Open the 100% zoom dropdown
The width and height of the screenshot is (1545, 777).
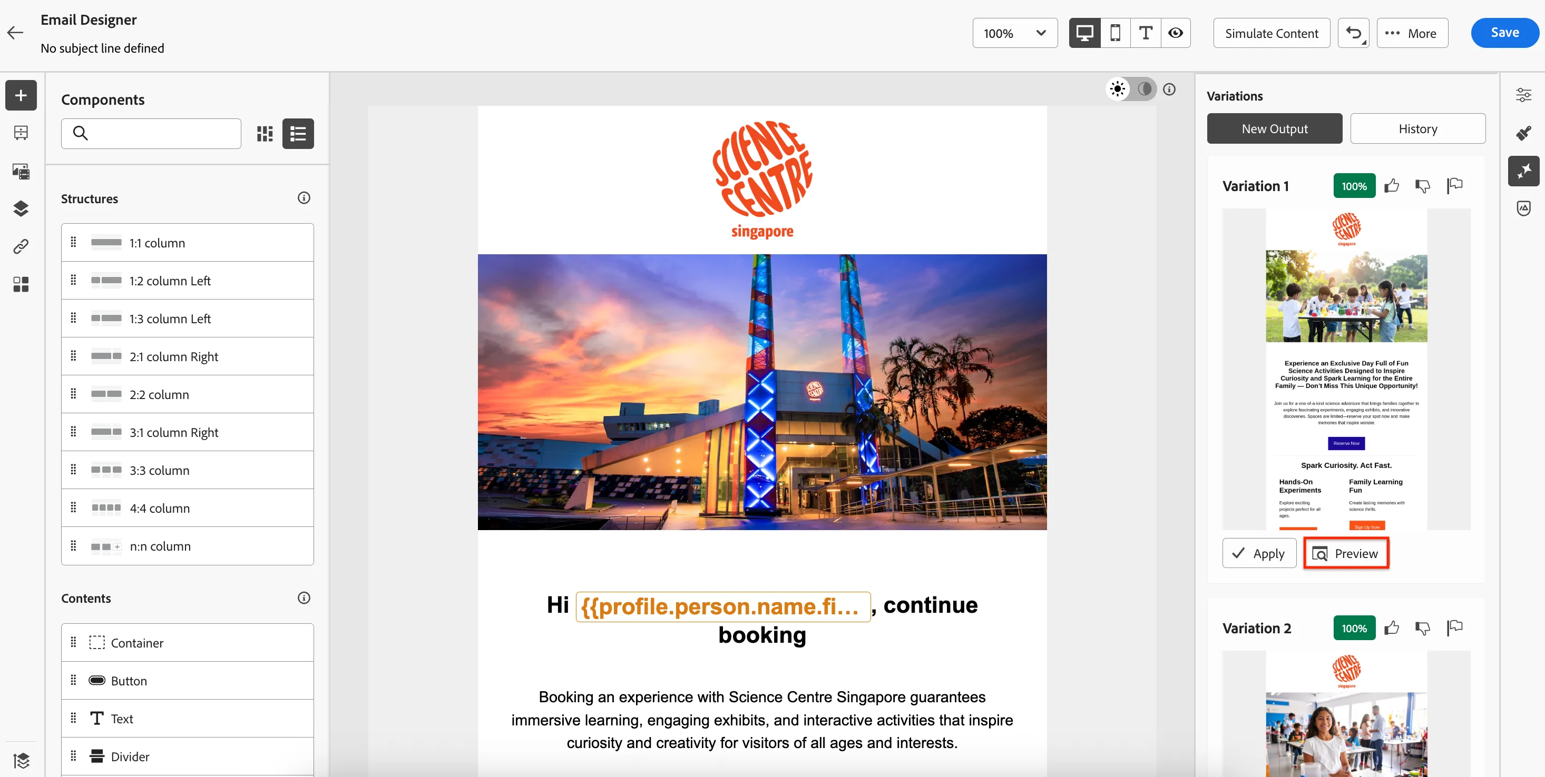tap(1015, 33)
